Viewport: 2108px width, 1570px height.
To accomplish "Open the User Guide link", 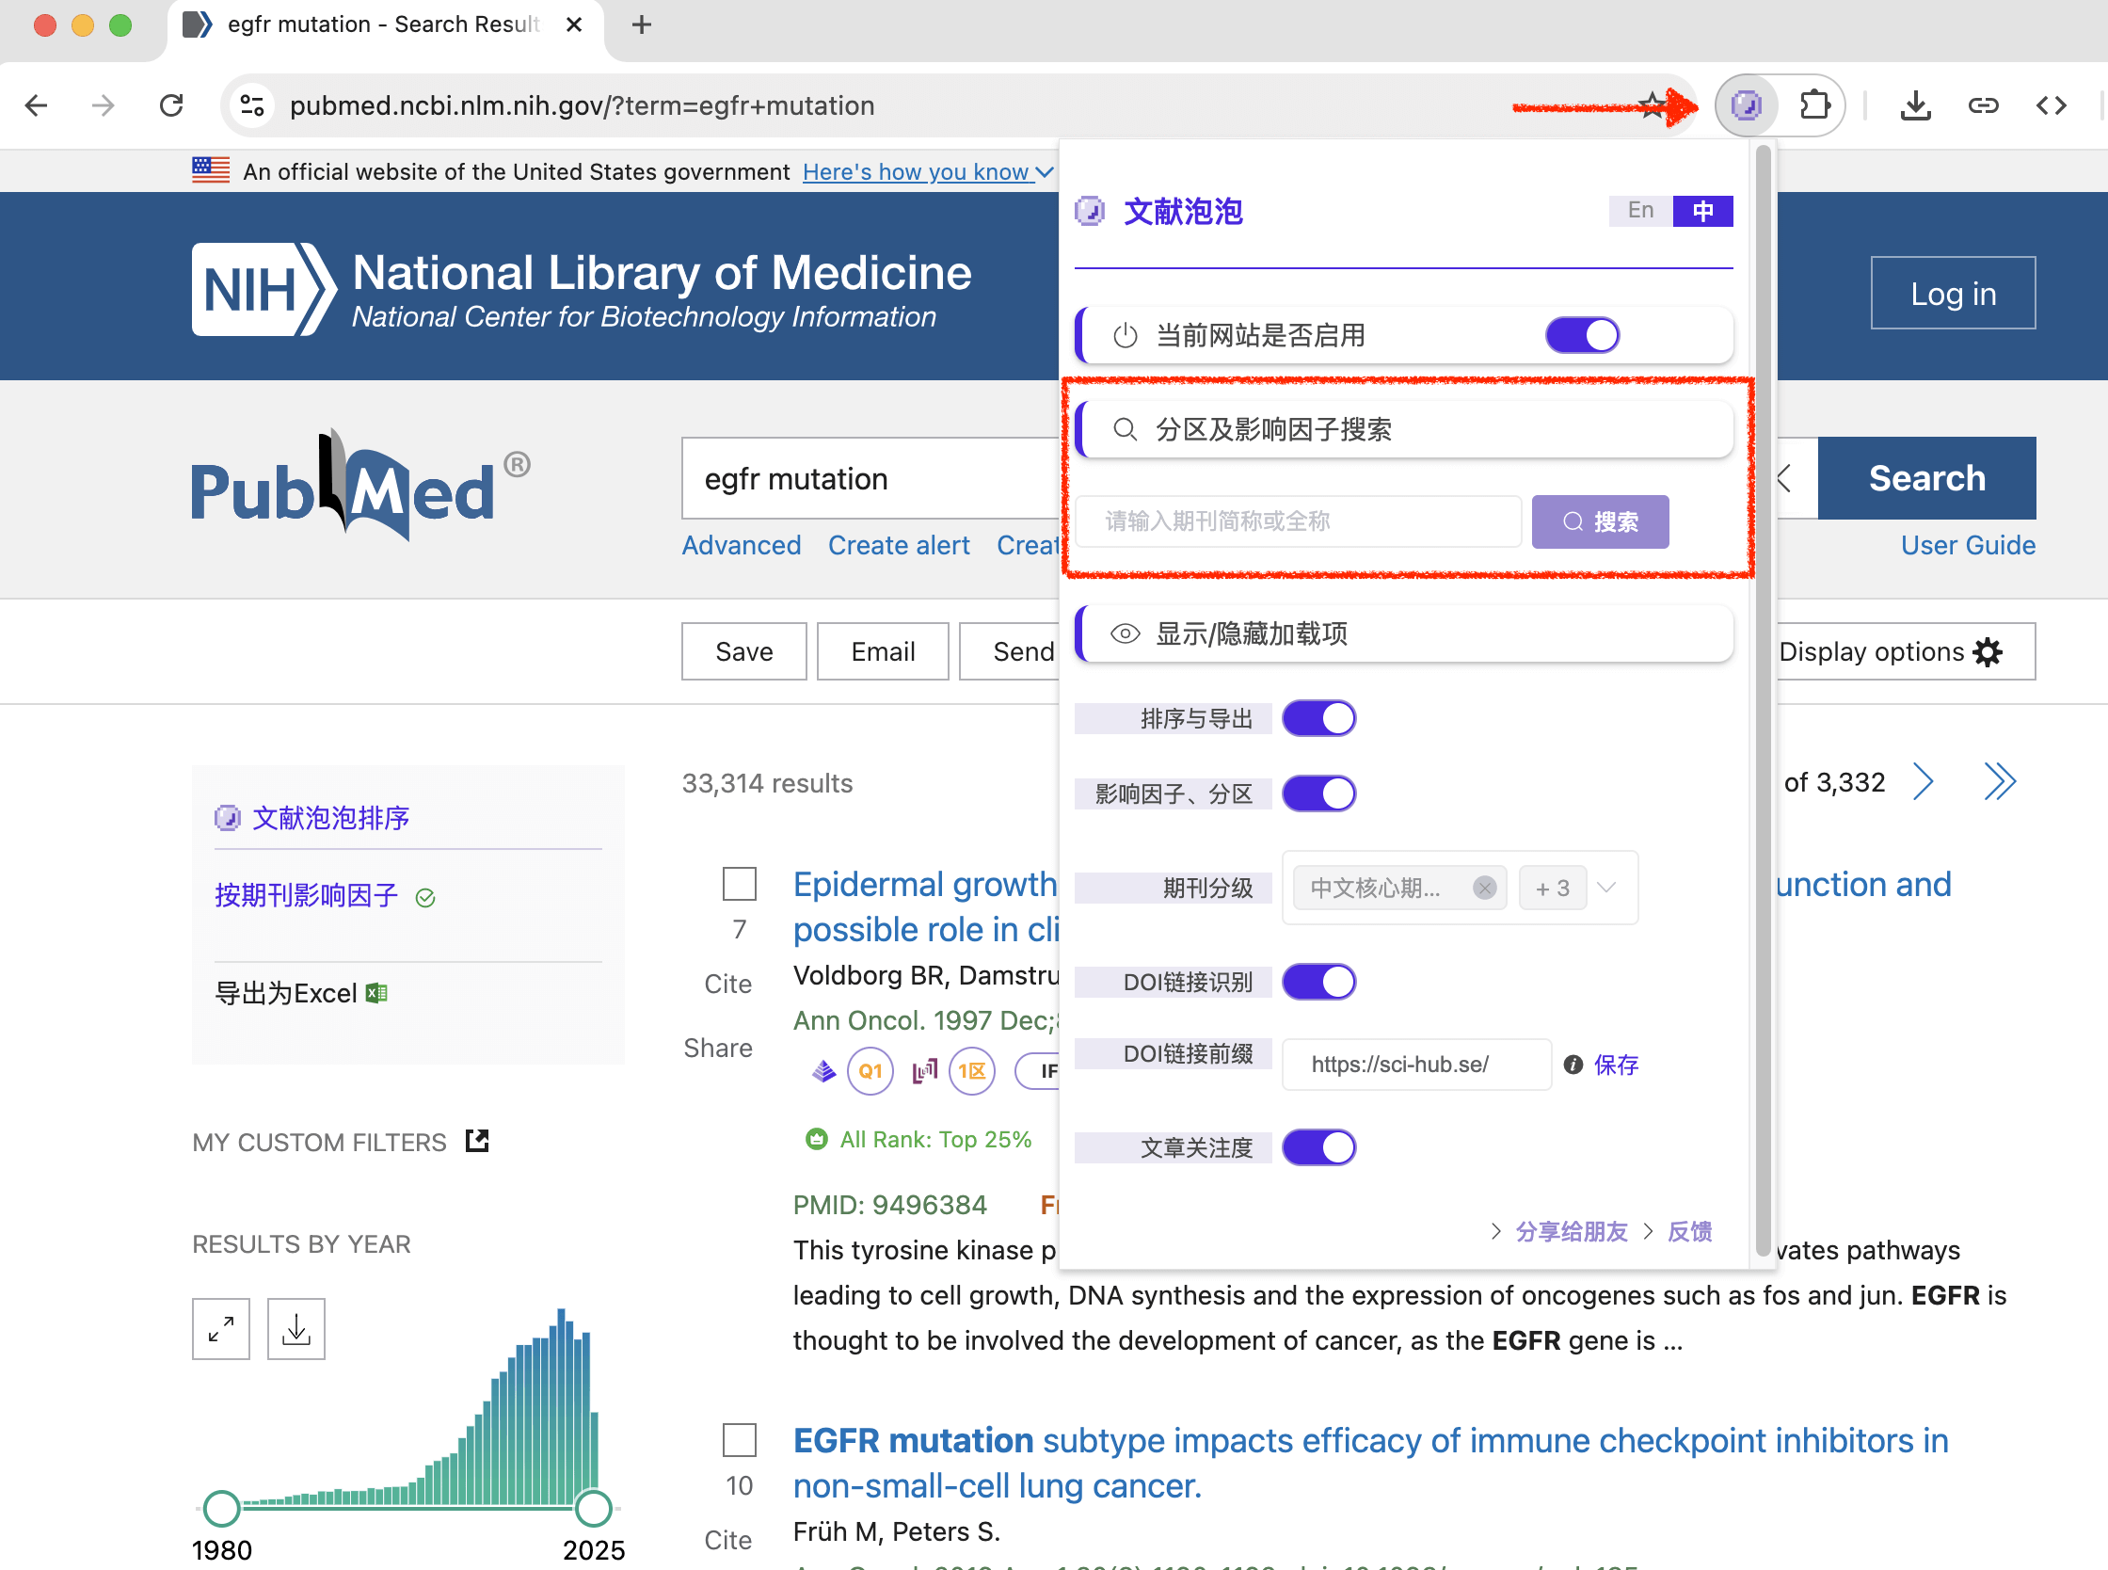I will click(x=1968, y=545).
